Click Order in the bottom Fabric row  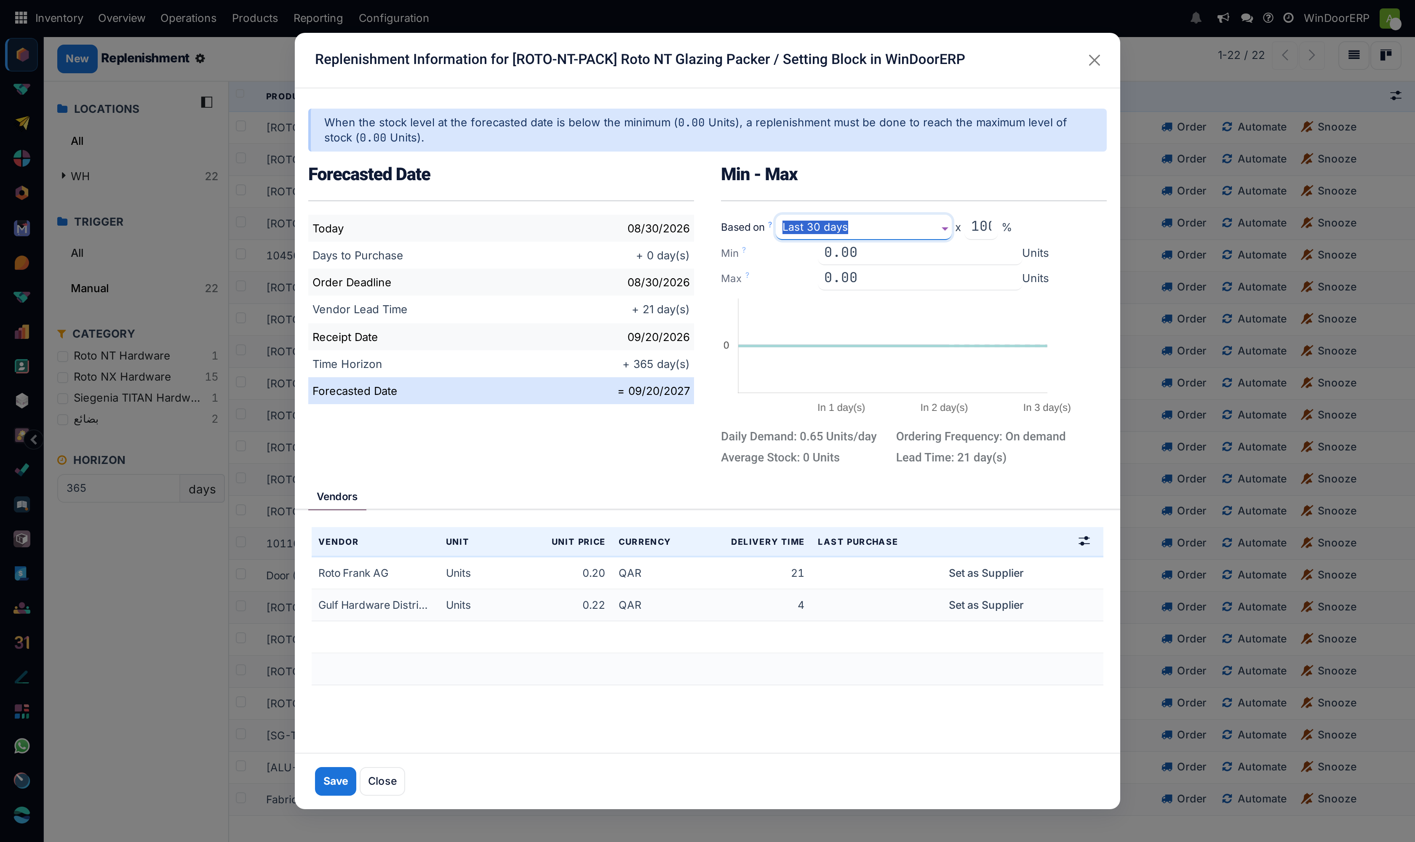[x=1183, y=798]
